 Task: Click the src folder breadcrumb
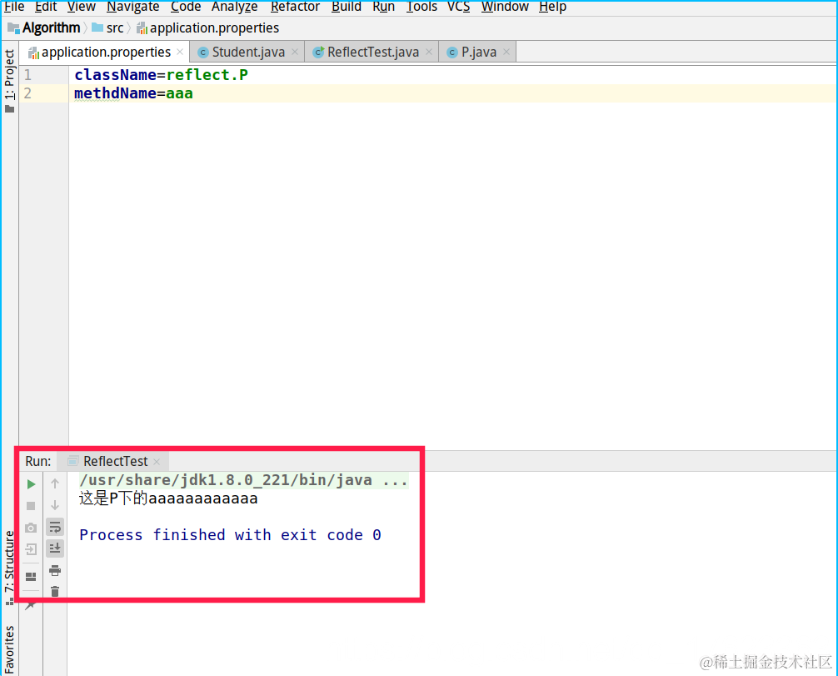pos(108,28)
